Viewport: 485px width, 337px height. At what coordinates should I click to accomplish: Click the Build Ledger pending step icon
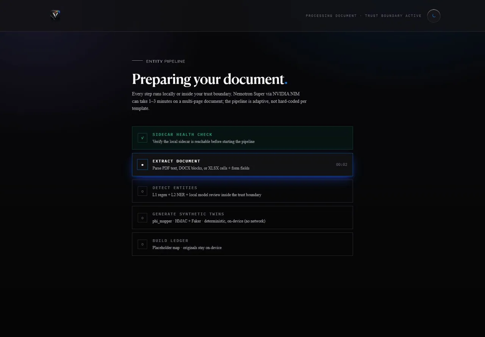pos(142,244)
